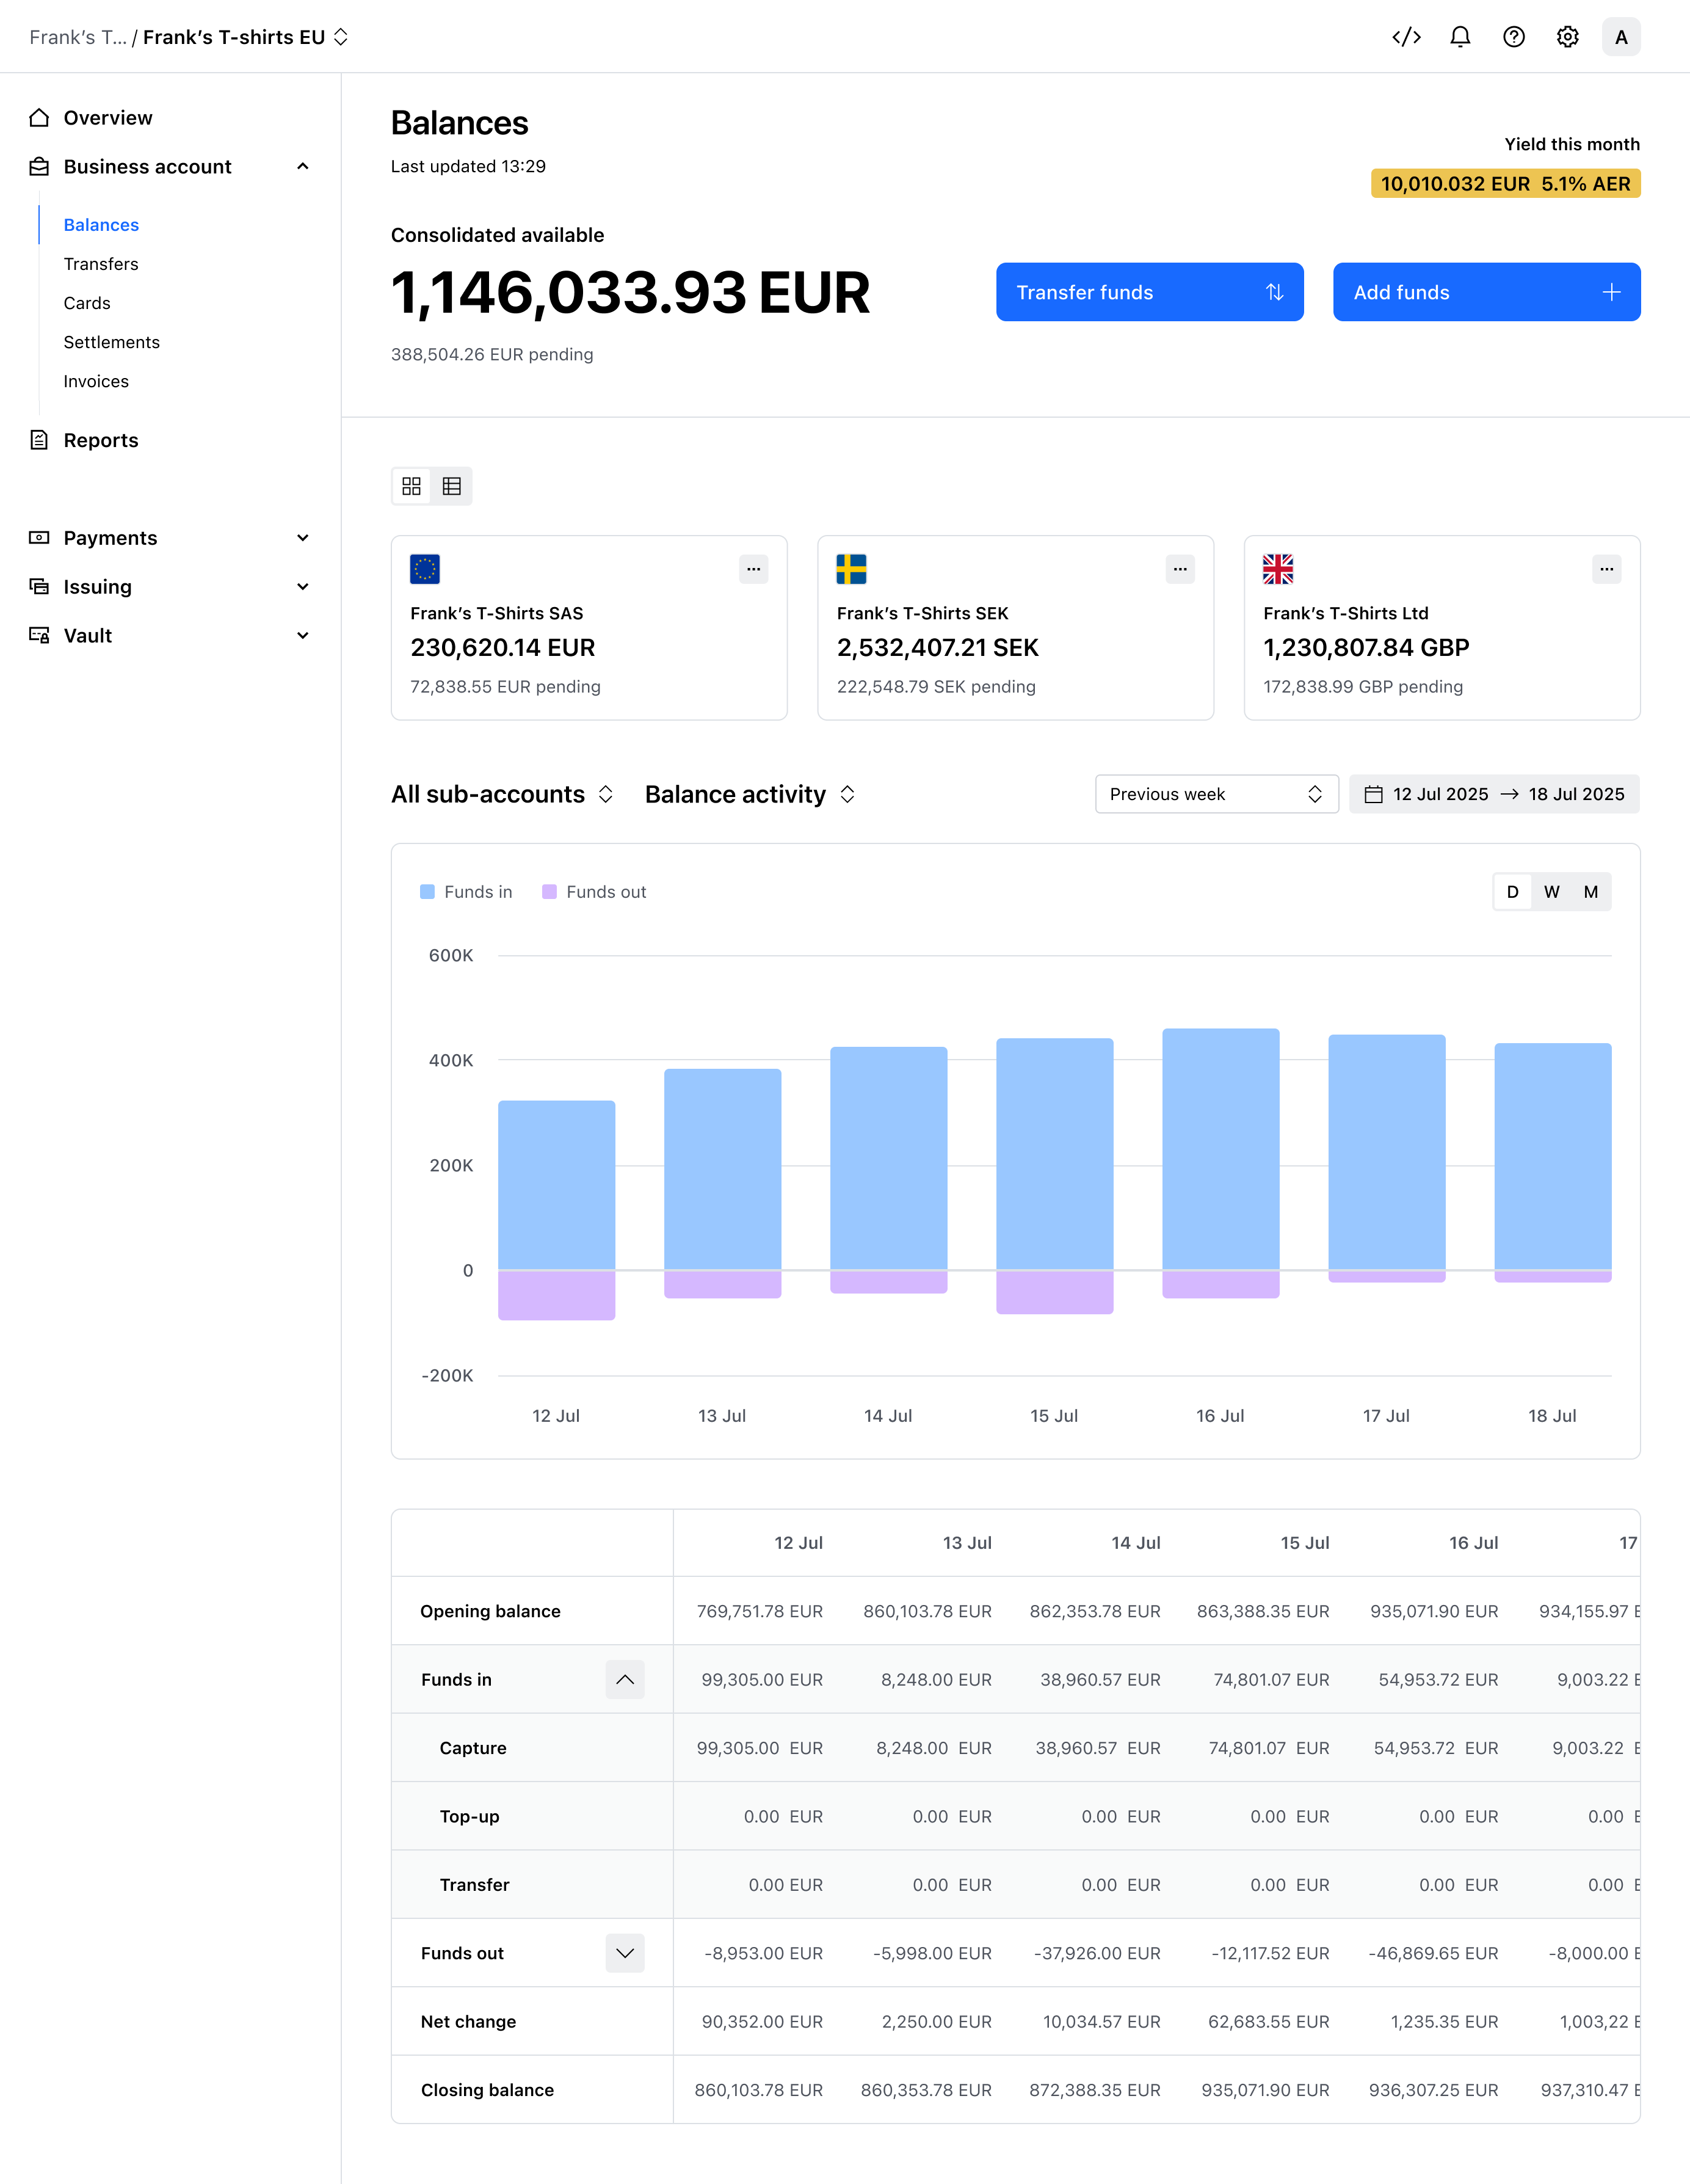Screen dimensions: 1690x2184
Task: Go to Transfers in sidebar
Action: pos(101,264)
